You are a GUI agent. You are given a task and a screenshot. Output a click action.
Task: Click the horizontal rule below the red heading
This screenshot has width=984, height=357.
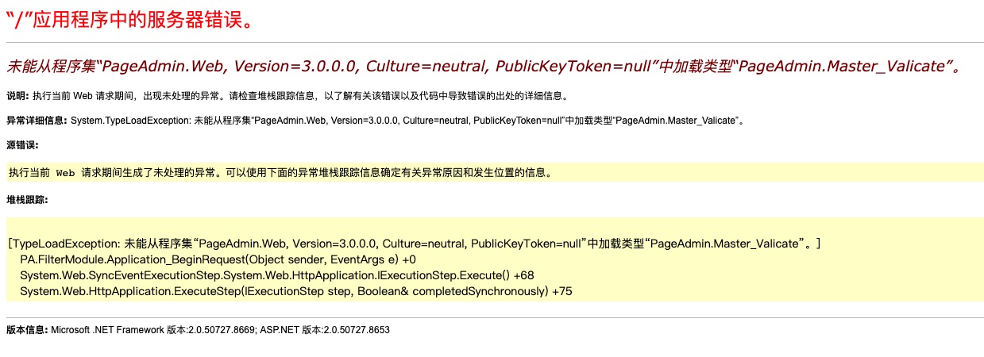tap(494, 41)
